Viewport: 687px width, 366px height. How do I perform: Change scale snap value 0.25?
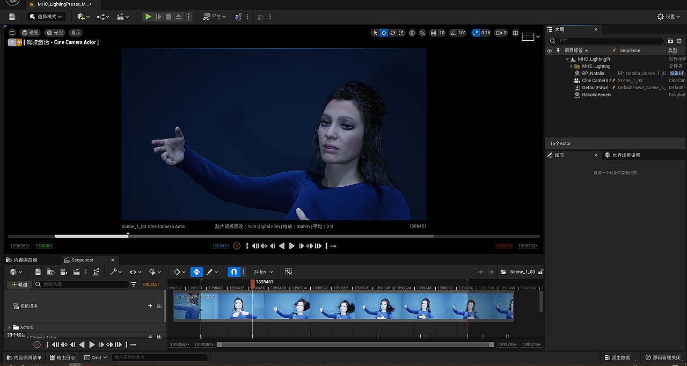click(486, 33)
